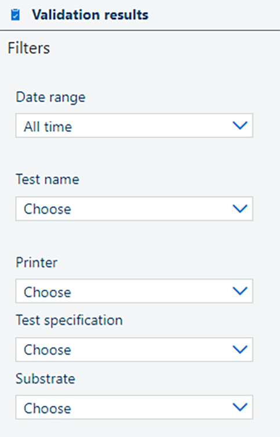Click the chevron arrow in Substrate field
Viewport: 280px width, 437px height.
[x=240, y=407]
